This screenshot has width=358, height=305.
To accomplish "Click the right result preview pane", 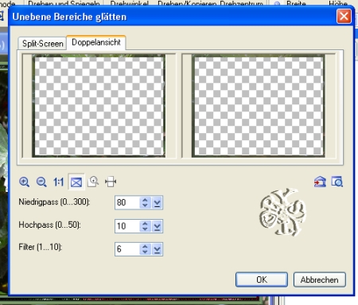I will (x=259, y=105).
